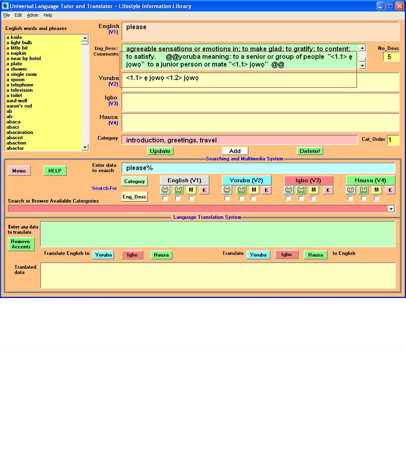
Task: Enable the first checkbox under Yoruba (V2)
Action: click(227, 199)
